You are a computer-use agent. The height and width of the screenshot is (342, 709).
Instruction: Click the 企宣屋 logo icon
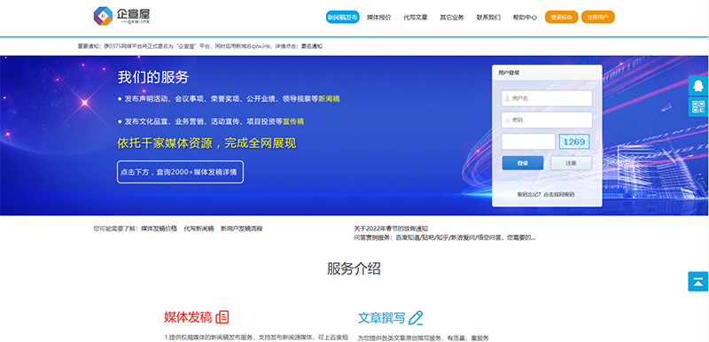tap(103, 16)
